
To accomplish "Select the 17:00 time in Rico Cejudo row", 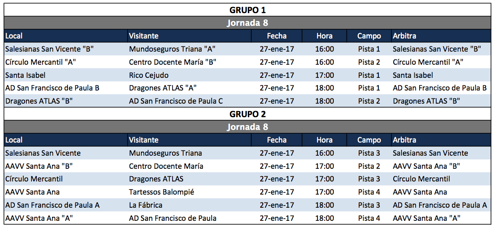I will (x=325, y=75).
